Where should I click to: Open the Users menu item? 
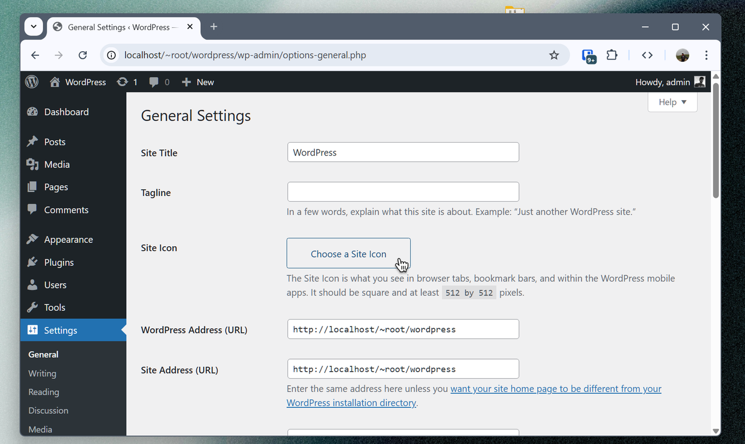click(x=73, y=285)
